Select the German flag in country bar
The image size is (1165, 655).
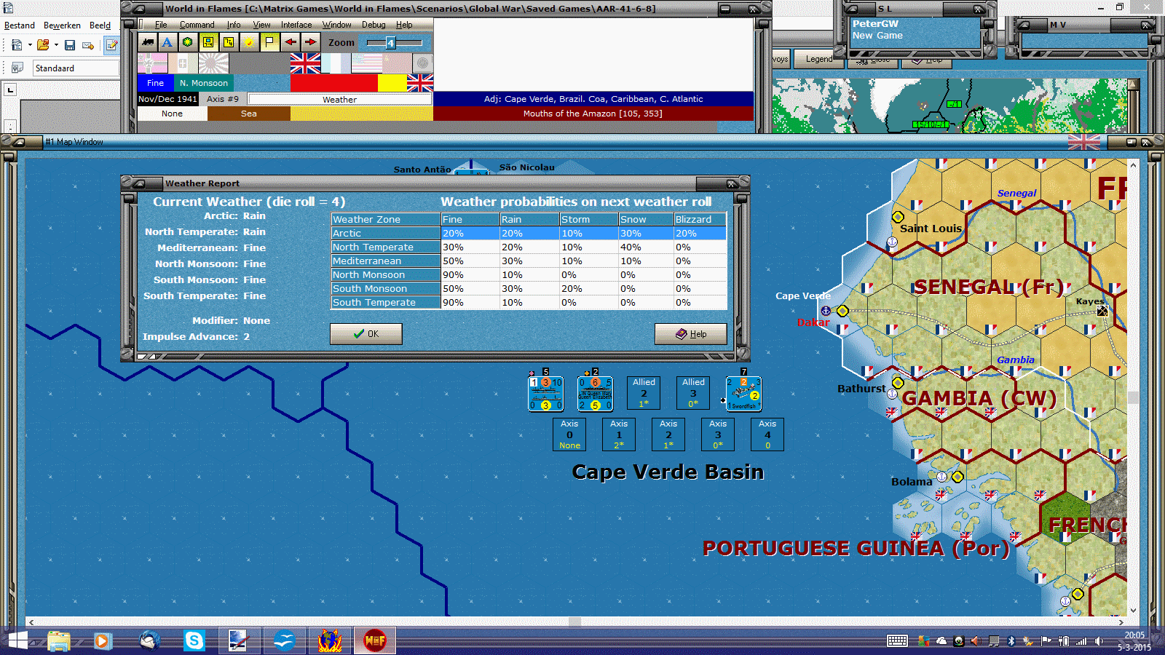click(152, 63)
